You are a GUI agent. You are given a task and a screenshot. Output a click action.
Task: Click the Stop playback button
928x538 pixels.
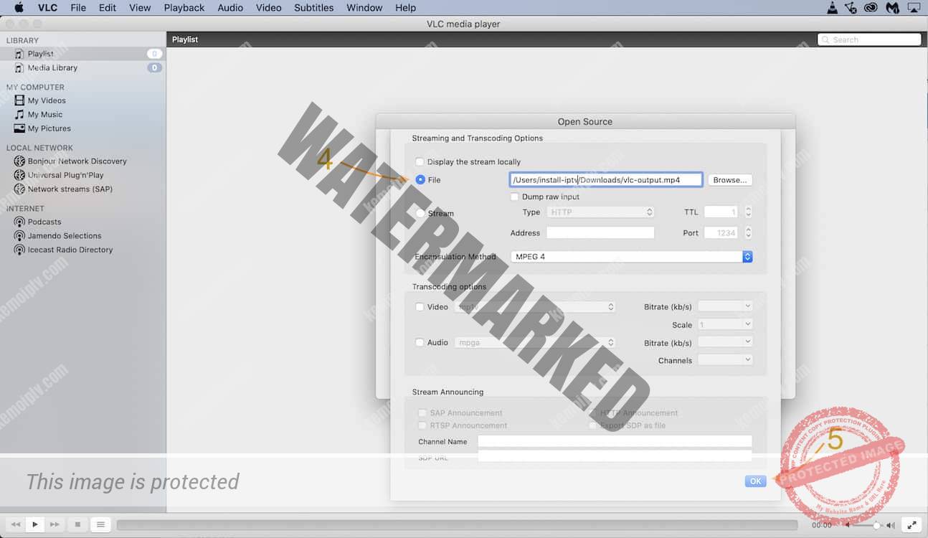coord(77,525)
